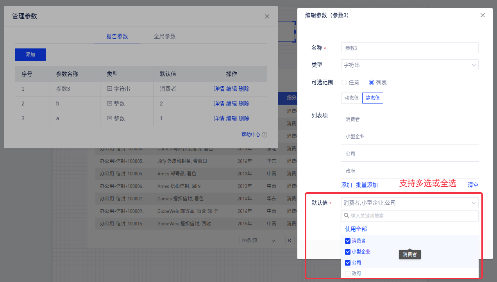
Task: Switch to the 动态值 tab
Action: click(x=352, y=98)
